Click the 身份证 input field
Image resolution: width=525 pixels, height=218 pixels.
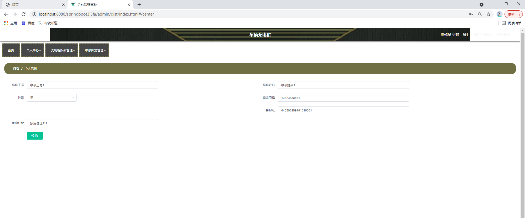point(343,110)
